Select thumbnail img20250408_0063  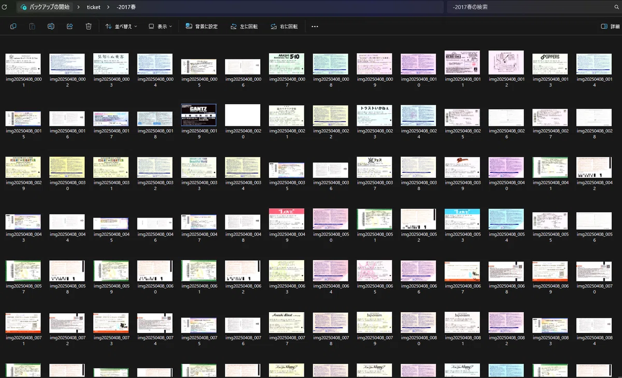(x=287, y=271)
